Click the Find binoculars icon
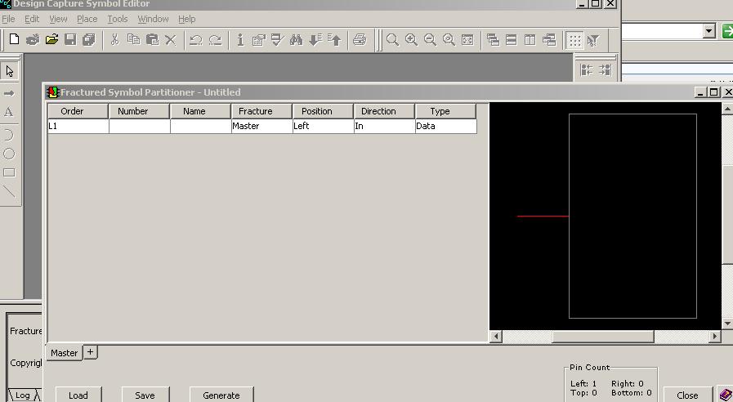Image resolution: width=733 pixels, height=402 pixels. click(x=297, y=40)
